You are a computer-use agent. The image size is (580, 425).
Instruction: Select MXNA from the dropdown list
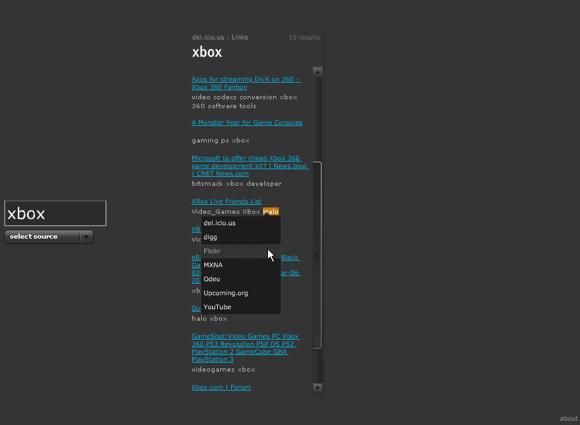pos(213,265)
